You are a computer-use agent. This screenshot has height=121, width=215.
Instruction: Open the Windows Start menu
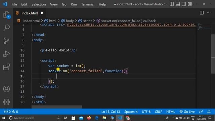pos(4,118)
